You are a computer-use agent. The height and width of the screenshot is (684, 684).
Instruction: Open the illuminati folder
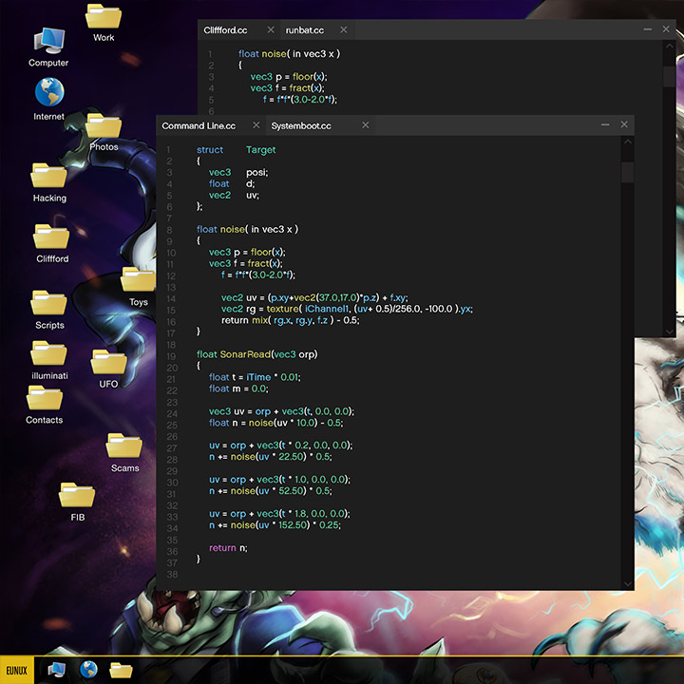click(x=49, y=354)
